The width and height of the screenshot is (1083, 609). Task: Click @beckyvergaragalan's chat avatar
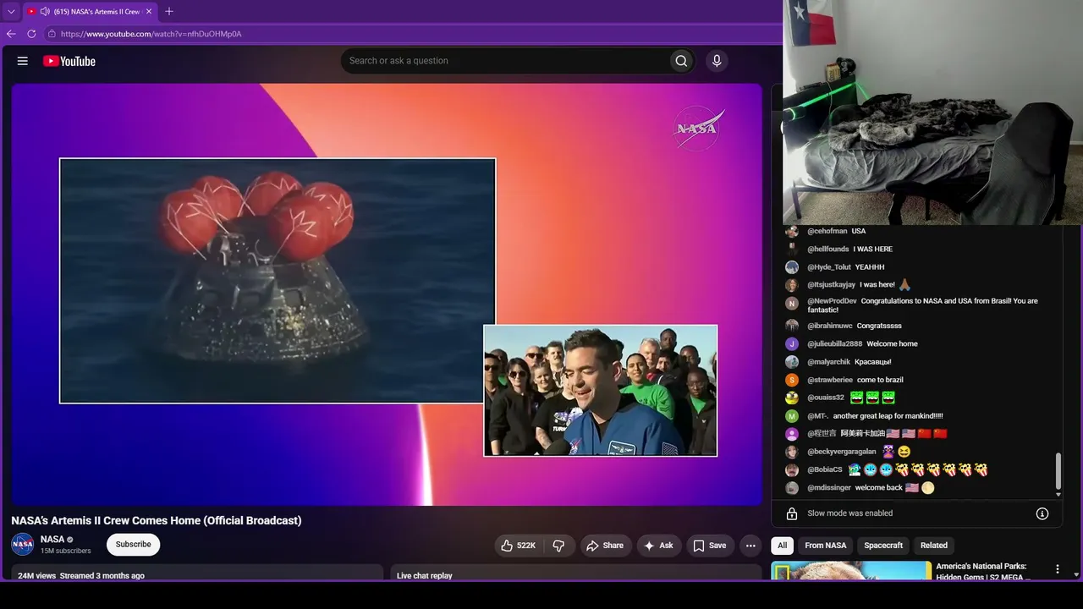792,452
